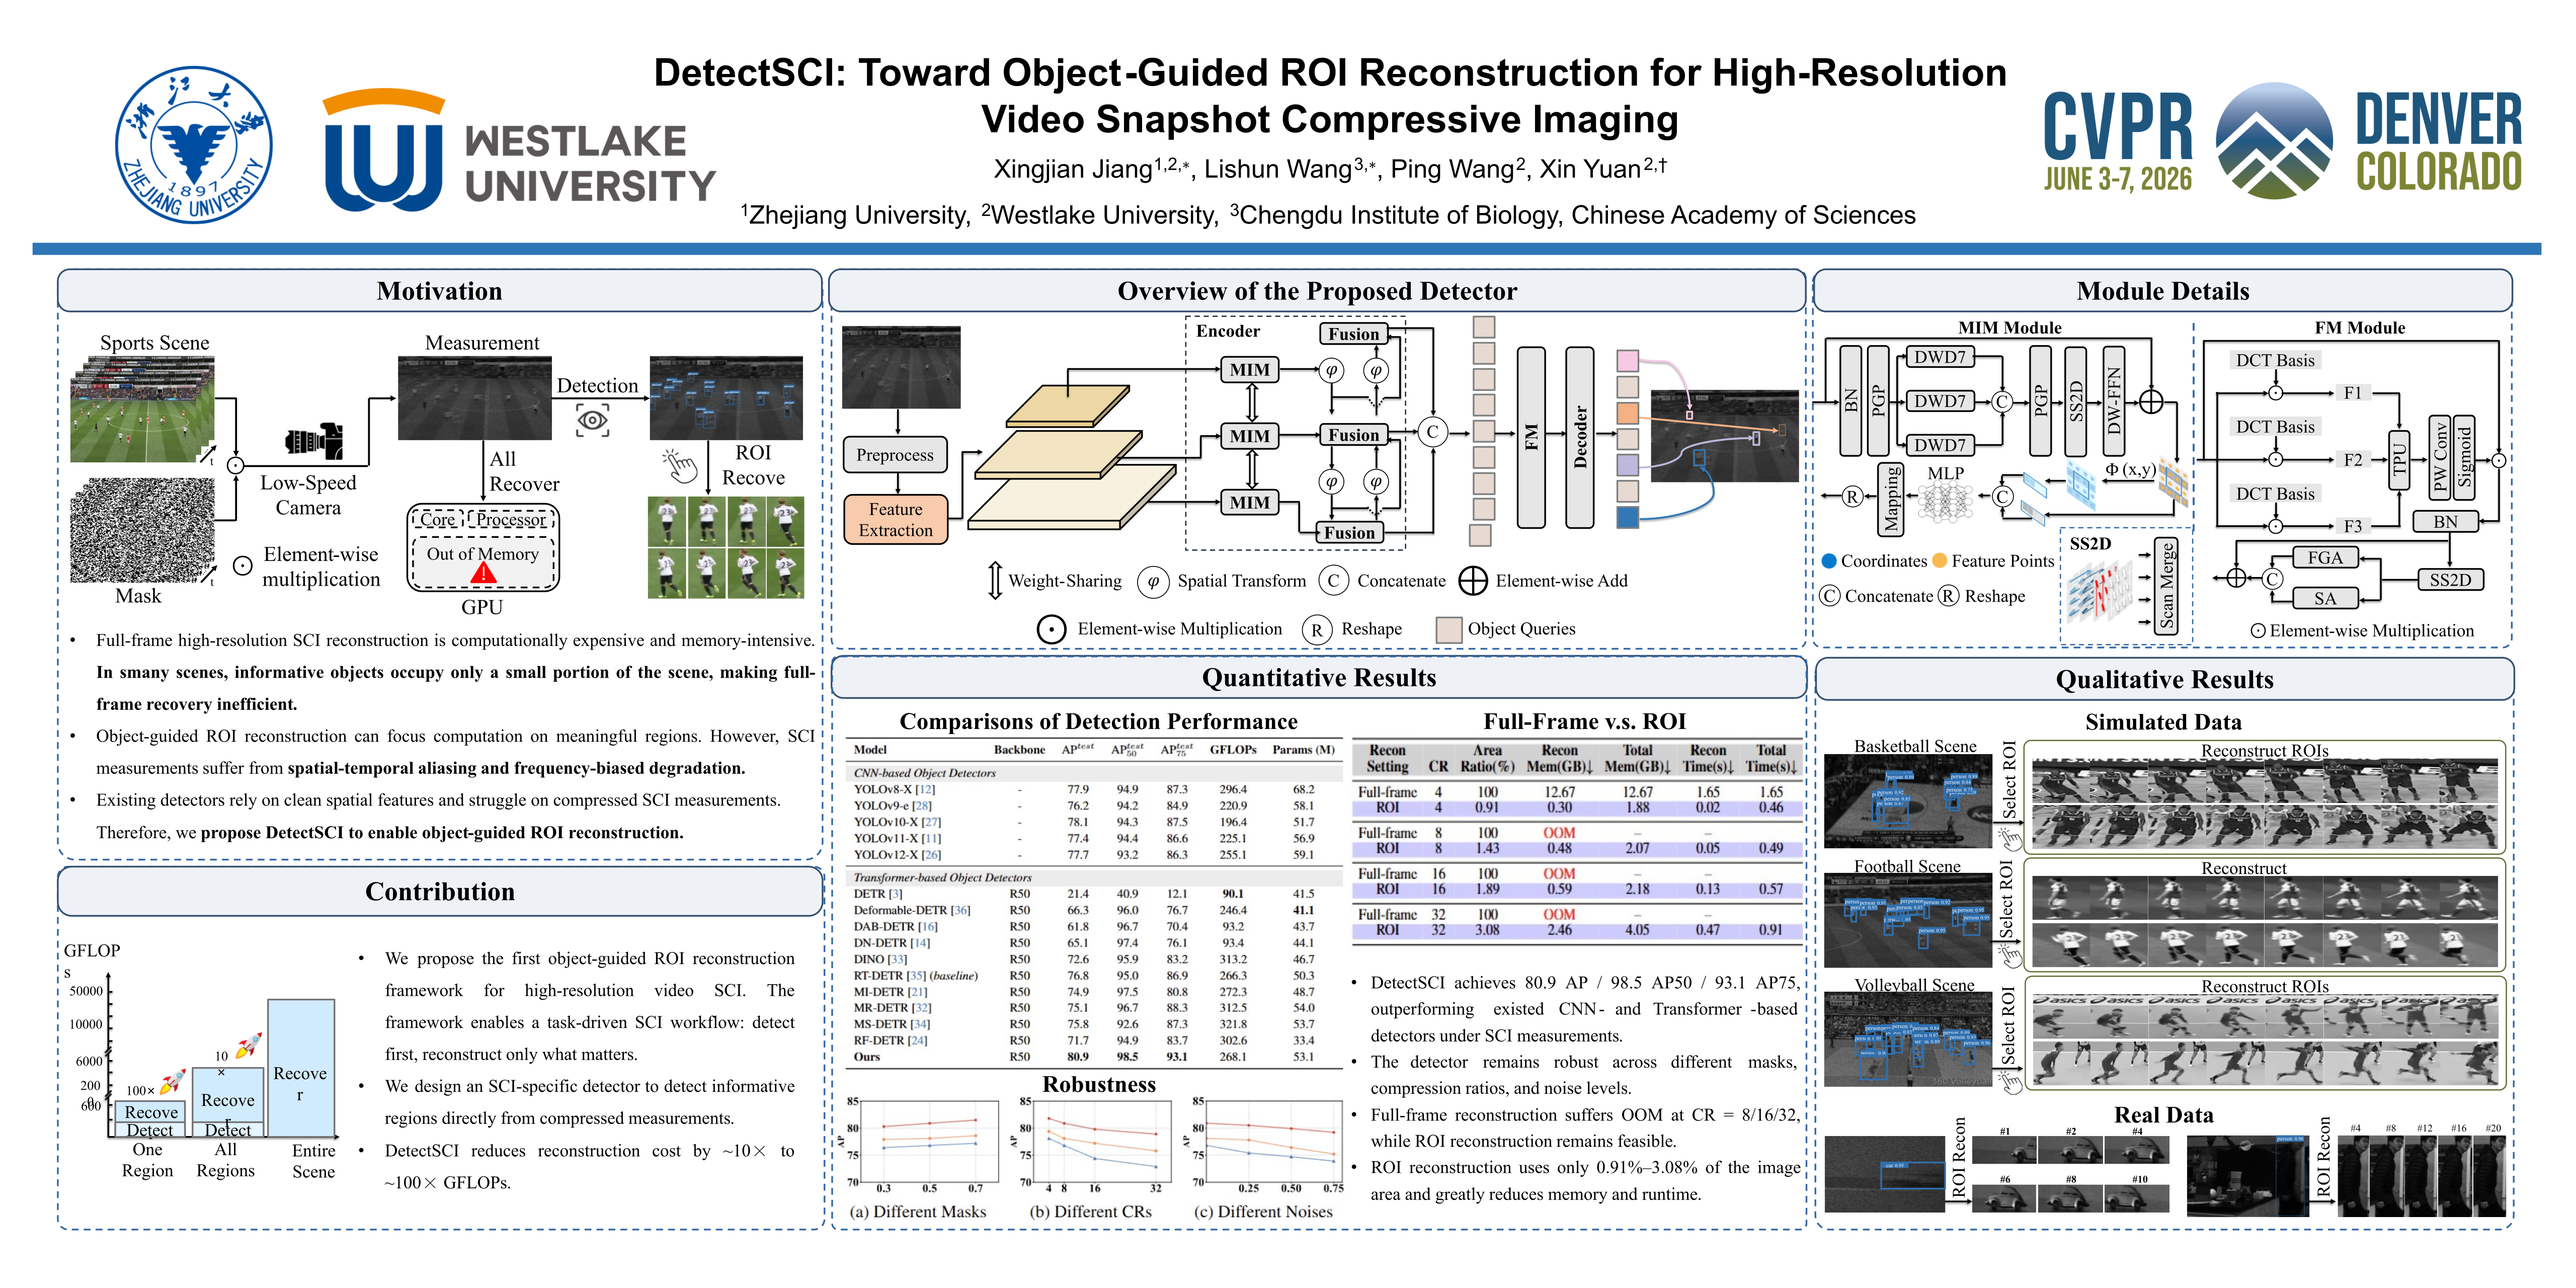Click the dark blue object query square
Viewport: 2576px width, 1288px height.
pyautogui.click(x=1628, y=517)
